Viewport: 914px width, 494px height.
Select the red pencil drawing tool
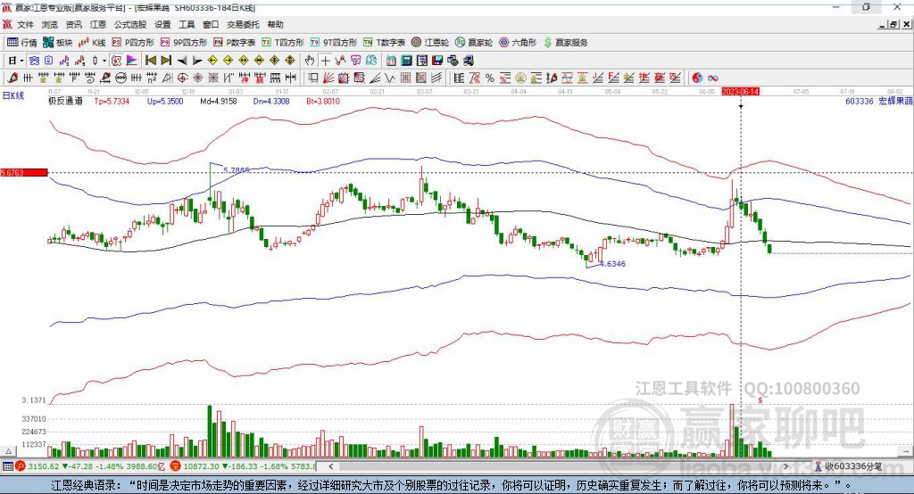point(12,78)
